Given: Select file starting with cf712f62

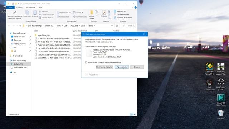Looking at the screenshot, I should 54,54.
